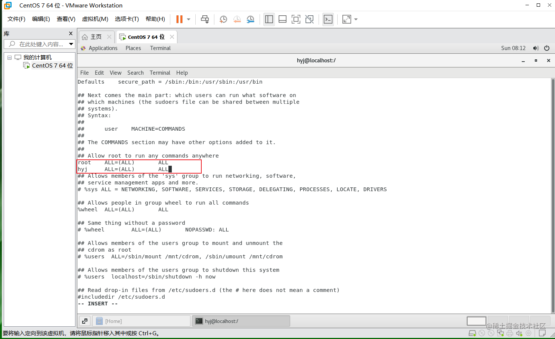Maximize the hyj@localhost terminal window
The image size is (555, 339).
536,60
